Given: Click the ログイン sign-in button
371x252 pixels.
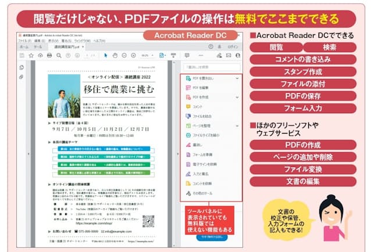Looking at the screenshot, I should 233,47.
